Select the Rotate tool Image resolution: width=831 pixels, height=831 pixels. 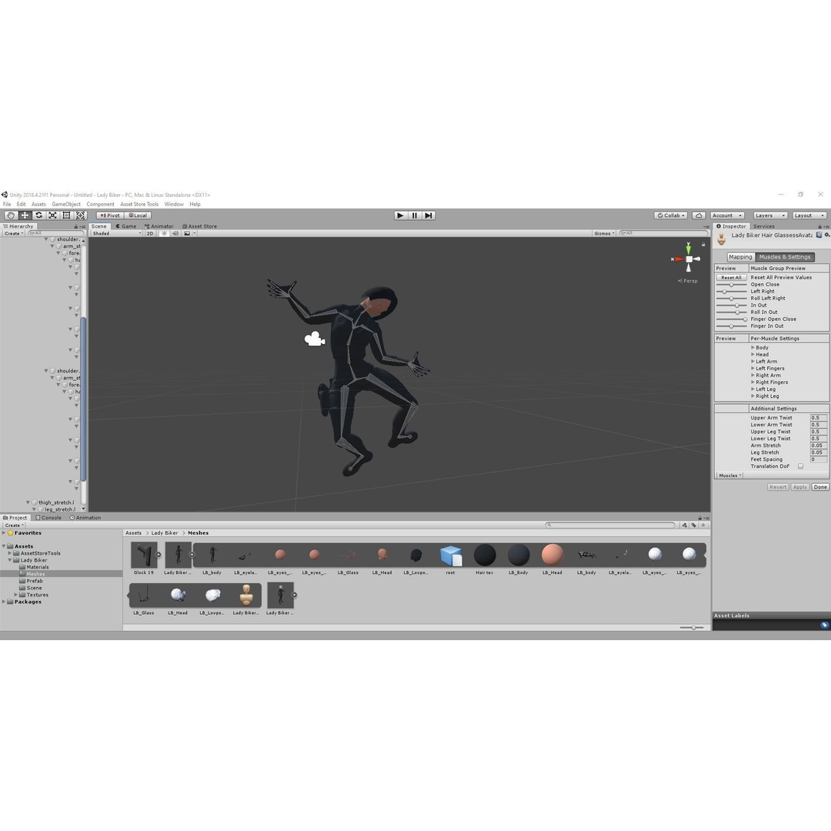38,215
